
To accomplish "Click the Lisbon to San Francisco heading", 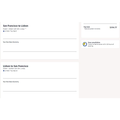I will pyautogui.click(x=15, y=66).
